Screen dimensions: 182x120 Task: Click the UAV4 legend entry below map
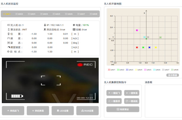pyautogui.click(x=139, y=70)
